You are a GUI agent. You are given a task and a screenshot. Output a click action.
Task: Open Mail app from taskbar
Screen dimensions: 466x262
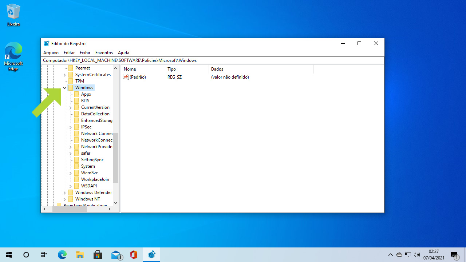tap(116, 255)
